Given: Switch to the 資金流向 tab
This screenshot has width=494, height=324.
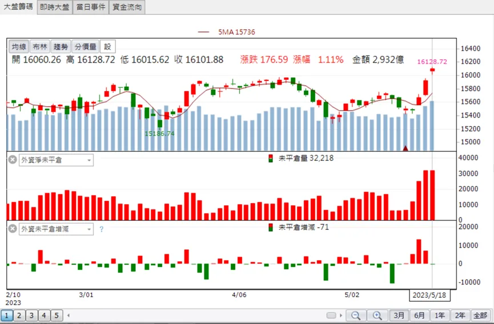Looking at the screenshot, I should coord(127,7).
